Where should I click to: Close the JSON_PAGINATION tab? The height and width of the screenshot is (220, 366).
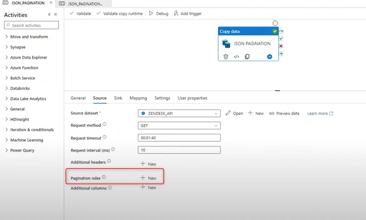tap(51, 3)
